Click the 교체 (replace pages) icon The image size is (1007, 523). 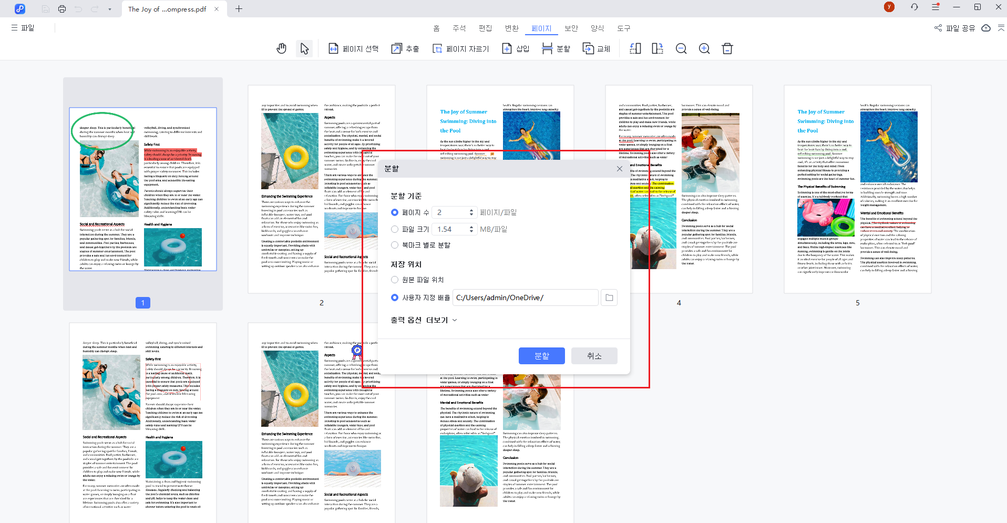click(x=597, y=48)
